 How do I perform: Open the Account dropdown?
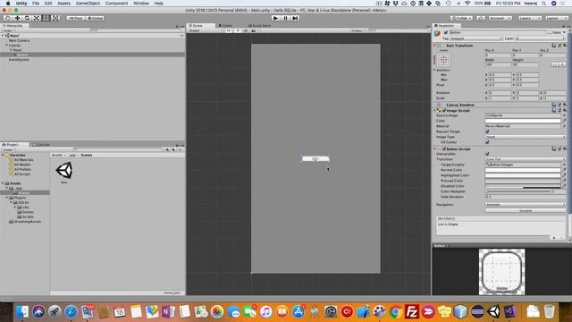(x=500, y=18)
